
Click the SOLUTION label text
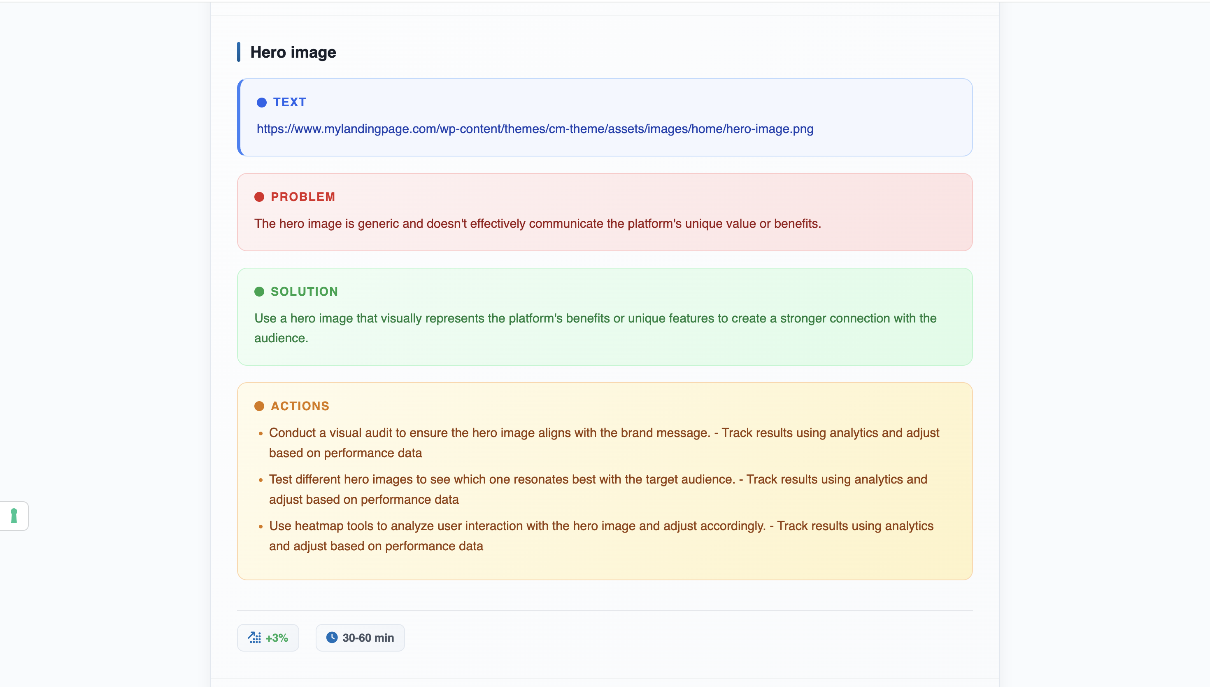pyautogui.click(x=304, y=292)
